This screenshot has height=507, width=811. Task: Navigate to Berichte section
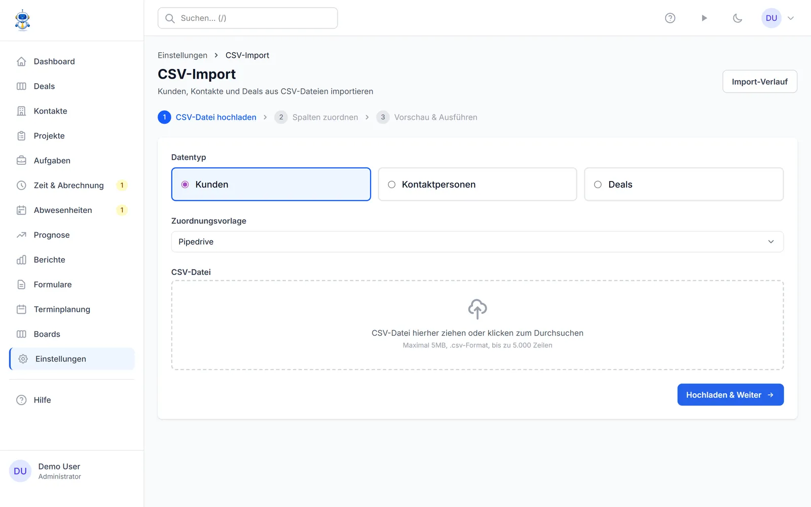[72, 260]
